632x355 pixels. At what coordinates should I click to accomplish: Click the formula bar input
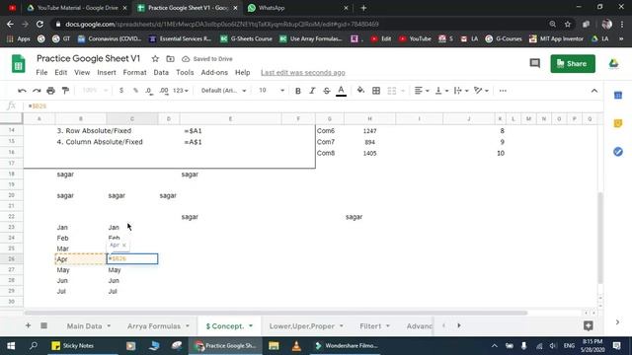pyautogui.click(x=314, y=106)
